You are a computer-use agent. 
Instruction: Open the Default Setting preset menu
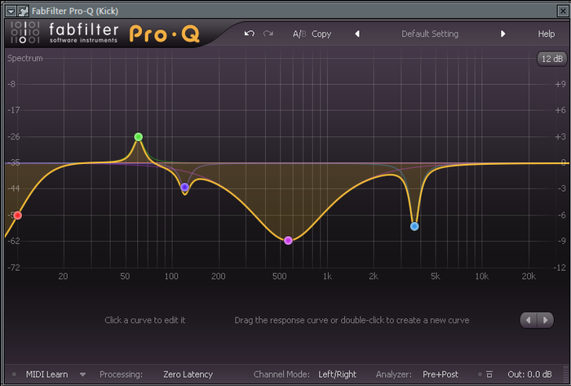[430, 33]
